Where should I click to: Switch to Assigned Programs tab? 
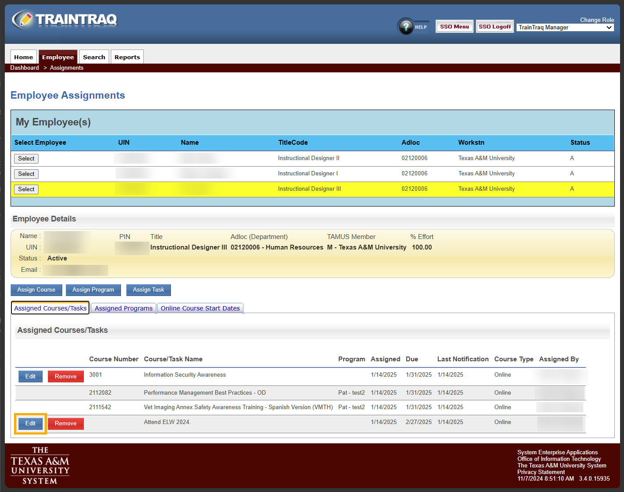tap(124, 308)
